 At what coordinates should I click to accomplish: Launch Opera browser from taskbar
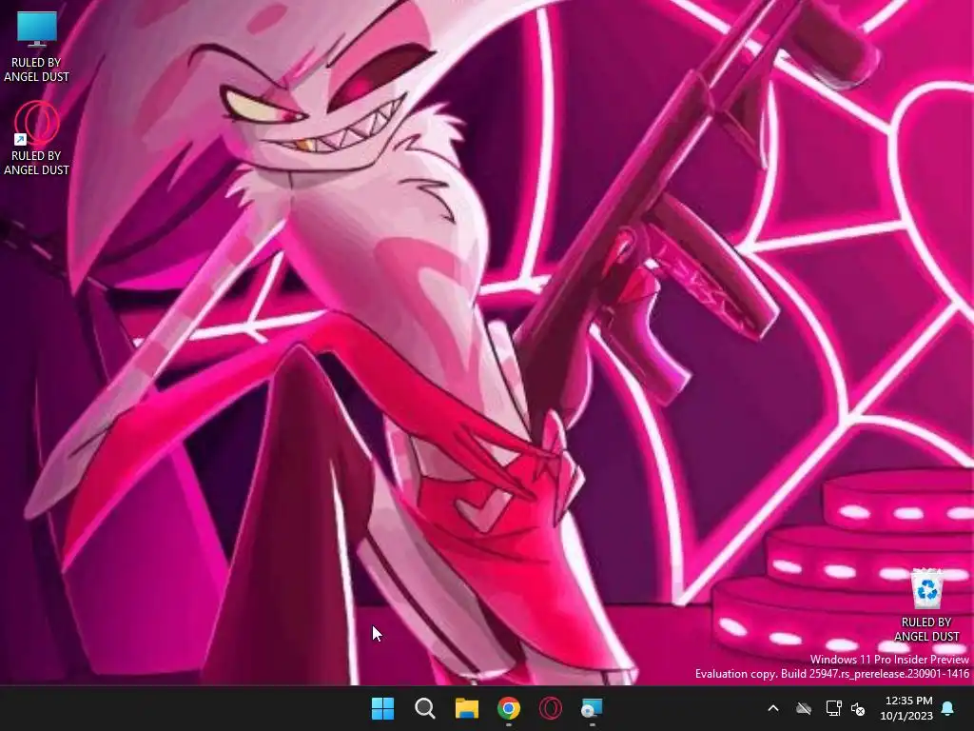(x=551, y=708)
